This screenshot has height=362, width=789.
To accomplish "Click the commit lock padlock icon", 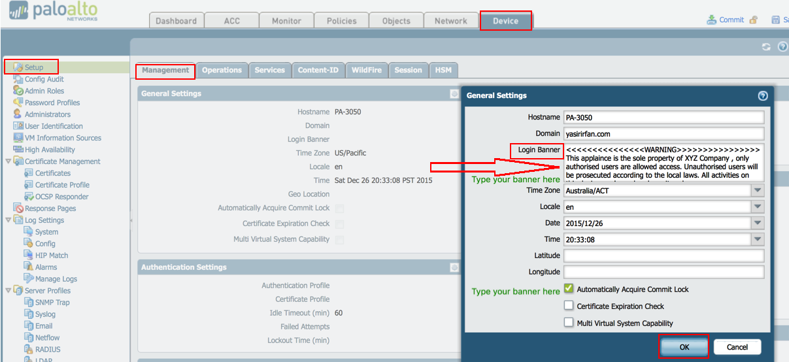I will pos(754,20).
